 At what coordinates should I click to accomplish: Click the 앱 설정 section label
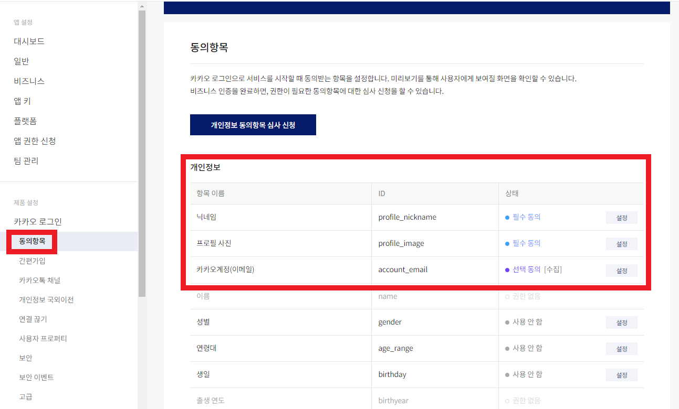click(24, 22)
